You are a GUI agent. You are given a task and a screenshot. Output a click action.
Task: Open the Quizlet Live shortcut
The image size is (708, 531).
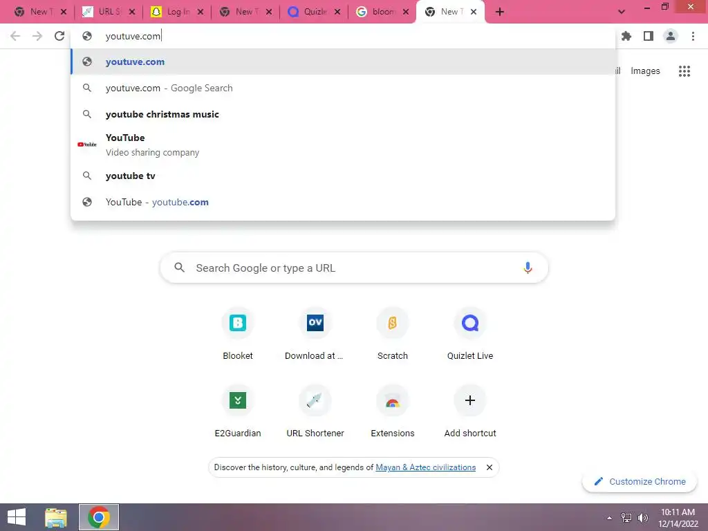coord(470,334)
